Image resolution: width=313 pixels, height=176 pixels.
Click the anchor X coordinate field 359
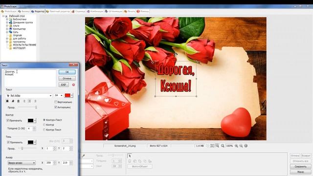pyautogui.click(x=49, y=163)
